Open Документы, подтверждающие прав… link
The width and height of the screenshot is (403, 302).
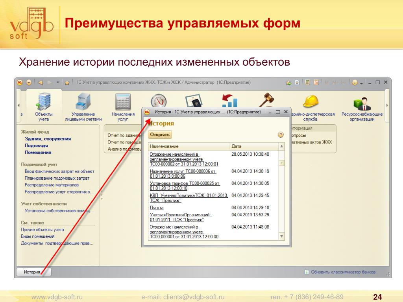[57, 243]
